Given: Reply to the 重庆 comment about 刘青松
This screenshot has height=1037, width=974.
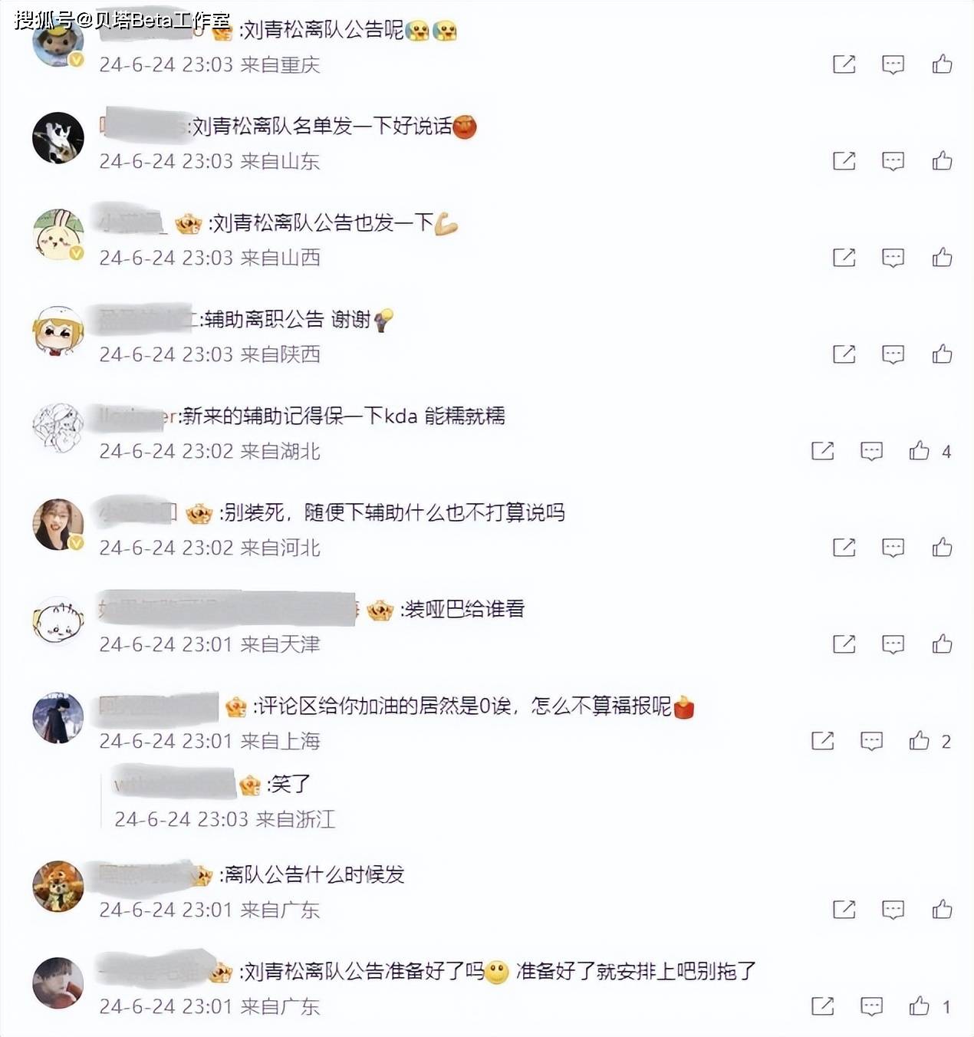Looking at the screenshot, I should 893,64.
